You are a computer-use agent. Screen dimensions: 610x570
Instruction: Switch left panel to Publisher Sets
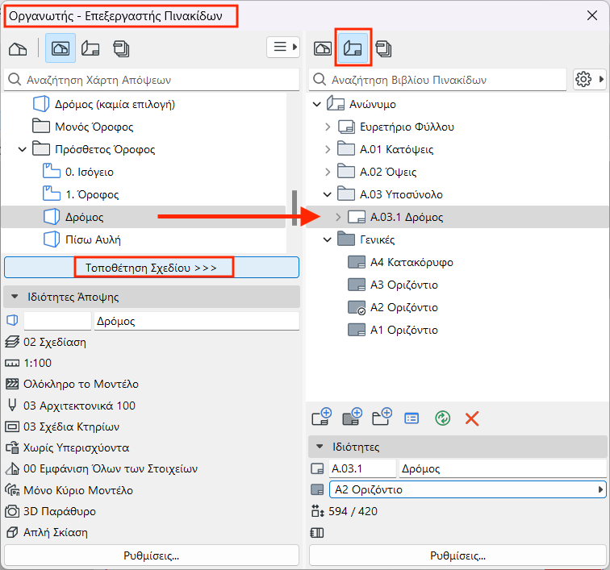(x=121, y=48)
